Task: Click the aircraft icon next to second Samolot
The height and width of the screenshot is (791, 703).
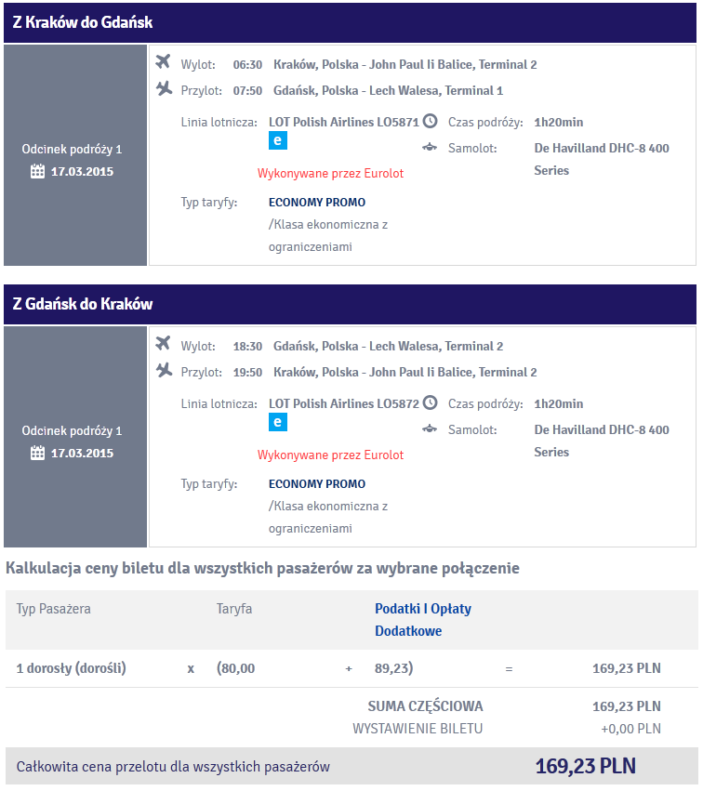Action: pyautogui.click(x=430, y=429)
